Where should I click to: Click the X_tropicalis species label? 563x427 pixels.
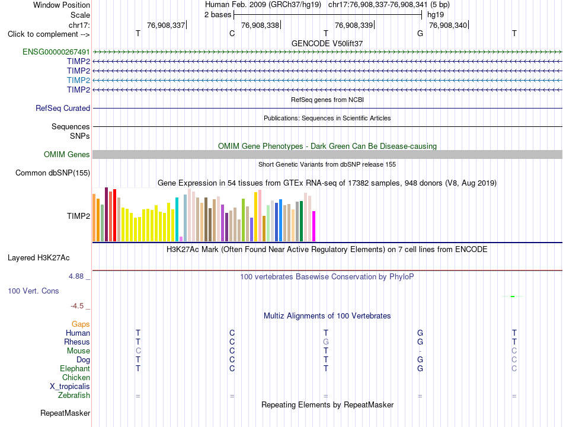[70, 387]
